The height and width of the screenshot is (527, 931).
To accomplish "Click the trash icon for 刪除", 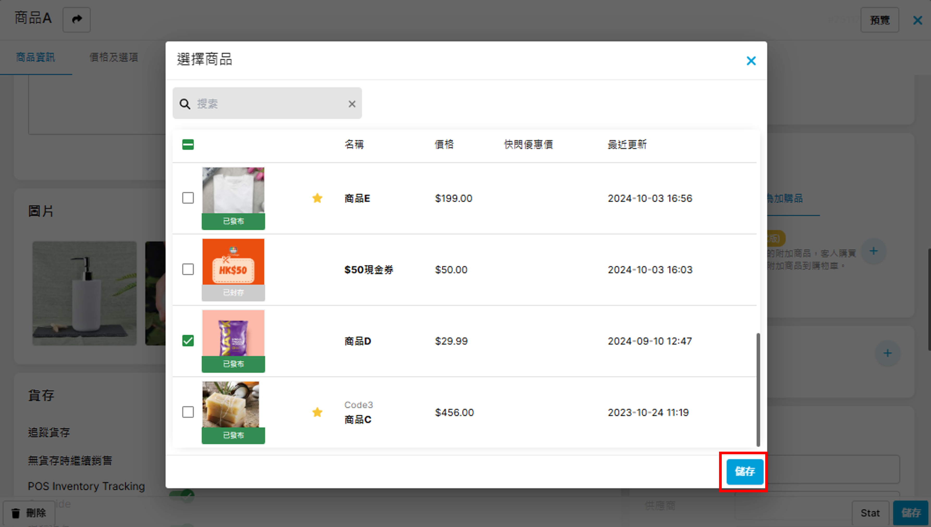I will click(16, 513).
